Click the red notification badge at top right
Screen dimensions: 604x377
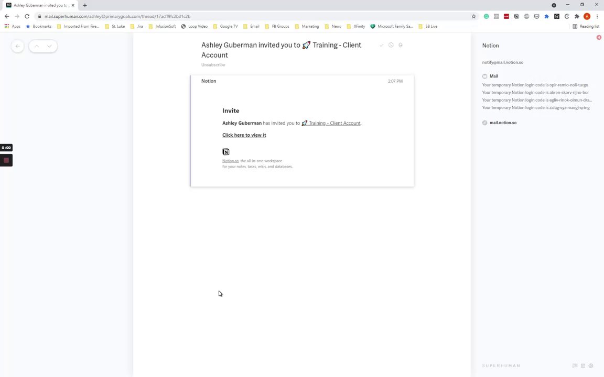[x=599, y=37]
